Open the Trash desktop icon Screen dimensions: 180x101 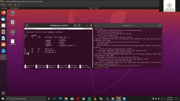tap(12, 22)
